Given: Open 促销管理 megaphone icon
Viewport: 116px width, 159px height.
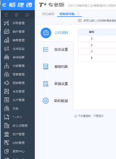Looking at the screenshot, I should (x=7, y=83).
